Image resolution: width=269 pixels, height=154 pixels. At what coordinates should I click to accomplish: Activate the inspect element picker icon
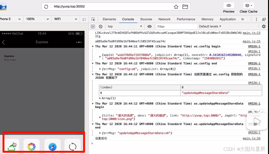tap(93, 19)
